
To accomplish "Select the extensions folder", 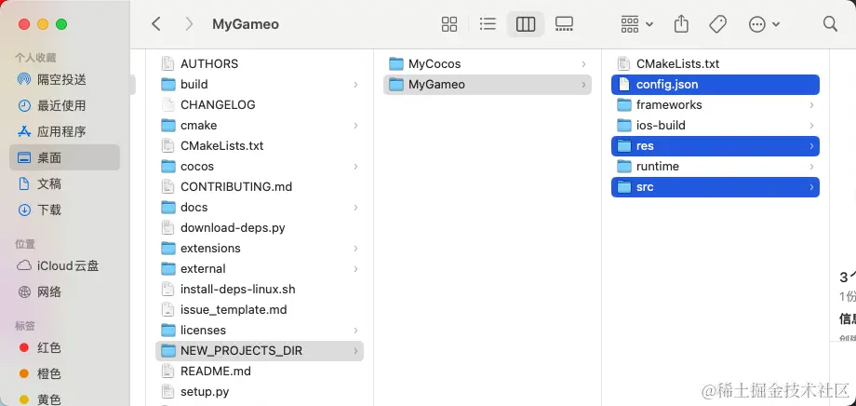I will click(x=260, y=248).
